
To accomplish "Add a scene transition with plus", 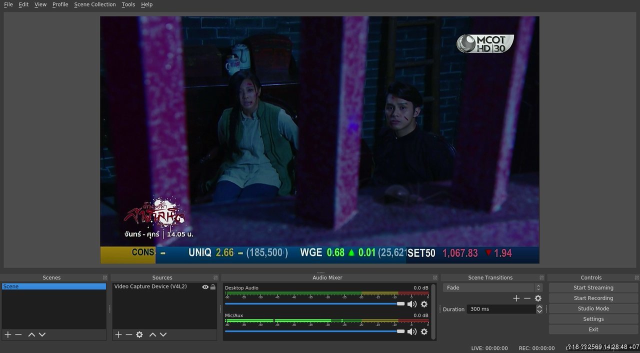I will [516, 298].
